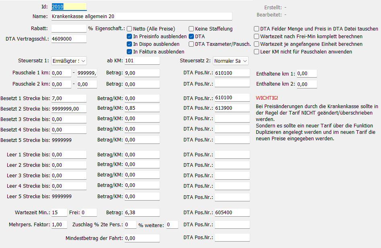Check the Keine Staffelung box

pos(192,29)
